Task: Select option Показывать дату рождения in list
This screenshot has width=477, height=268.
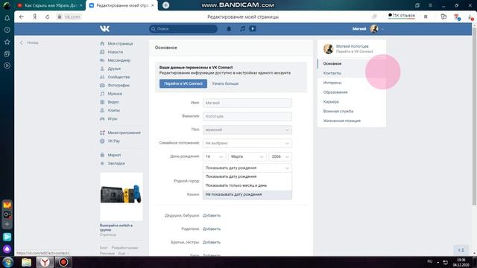Action: 247,176
